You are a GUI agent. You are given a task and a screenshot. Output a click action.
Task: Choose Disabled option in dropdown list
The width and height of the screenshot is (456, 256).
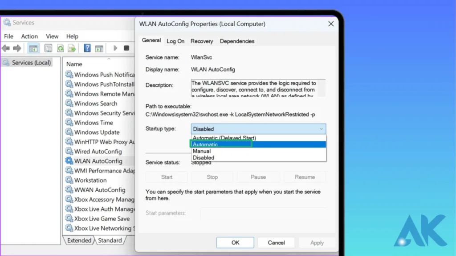[259, 158]
